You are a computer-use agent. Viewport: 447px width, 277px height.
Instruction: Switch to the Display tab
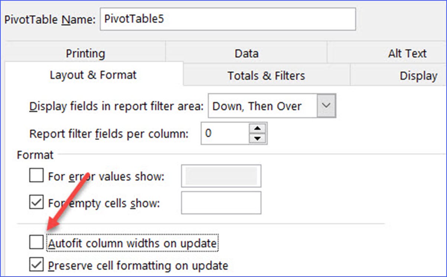(x=418, y=75)
